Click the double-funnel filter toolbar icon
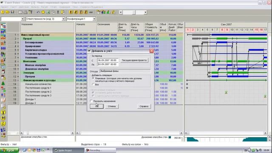Screen dimensions: 272x153 30,12
